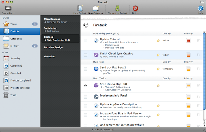Open Projects completed in sidebar
The height and width of the screenshot is (132, 206).
click(x=20, y=80)
